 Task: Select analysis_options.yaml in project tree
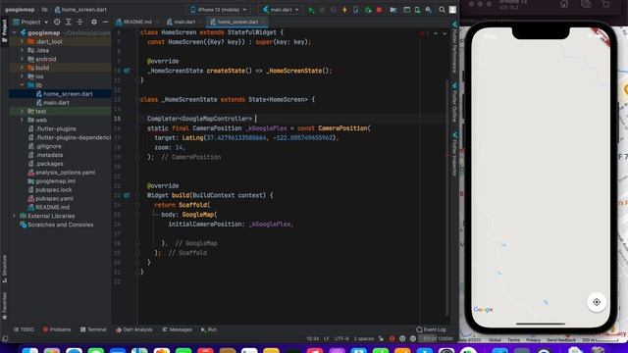pyautogui.click(x=66, y=173)
